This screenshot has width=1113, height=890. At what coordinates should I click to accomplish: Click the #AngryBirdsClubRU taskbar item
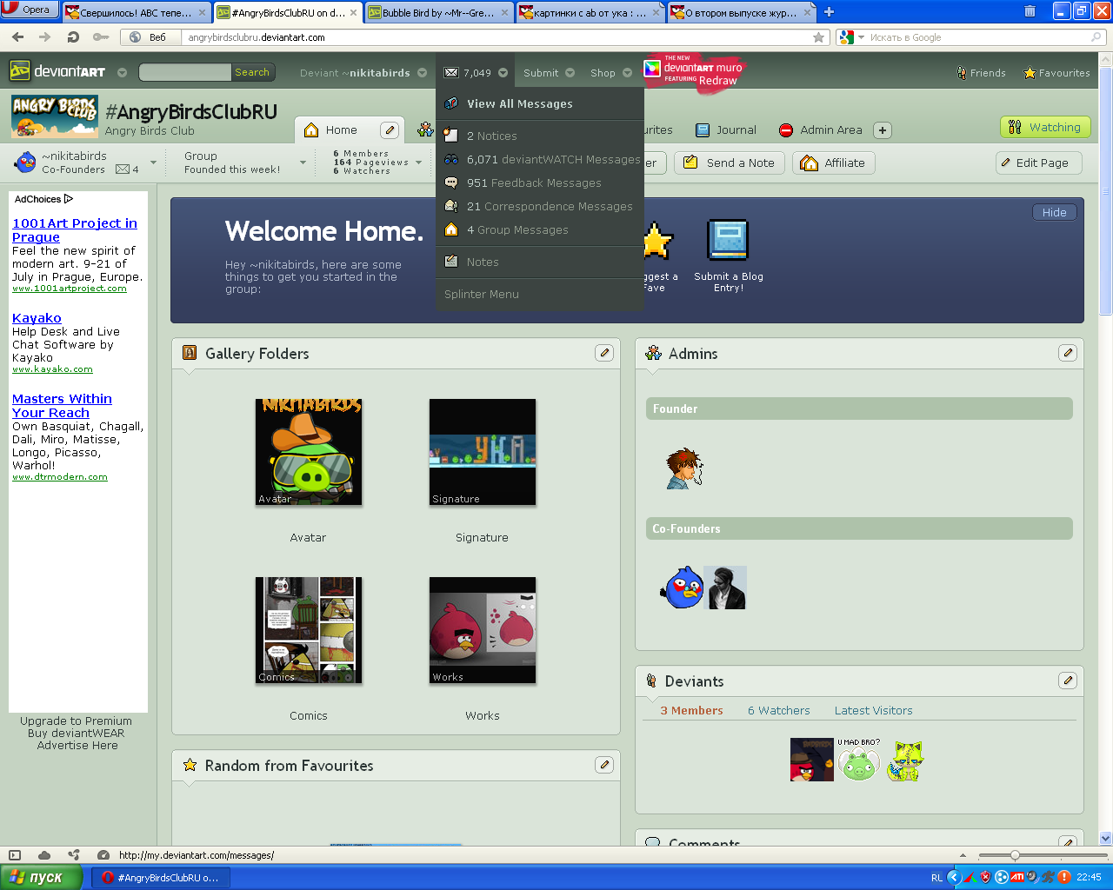tap(161, 878)
